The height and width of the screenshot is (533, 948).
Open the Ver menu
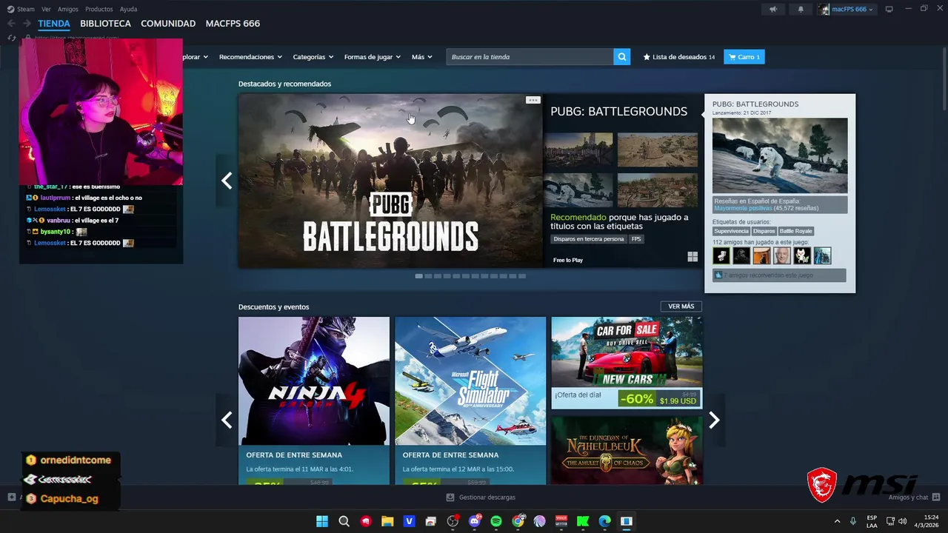click(x=47, y=9)
